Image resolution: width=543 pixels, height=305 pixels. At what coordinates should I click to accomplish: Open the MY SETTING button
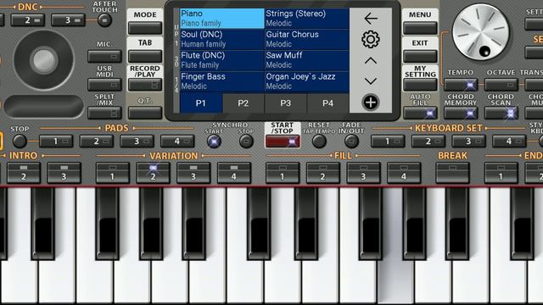420,85
